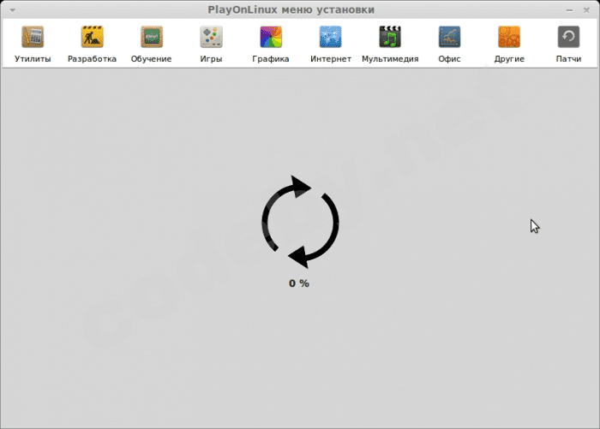Click the Патчи patches icon
This screenshot has width=600, height=429.
[x=568, y=37]
